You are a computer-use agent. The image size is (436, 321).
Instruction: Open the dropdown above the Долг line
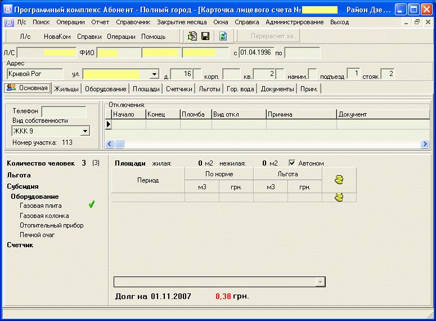coord(320,282)
